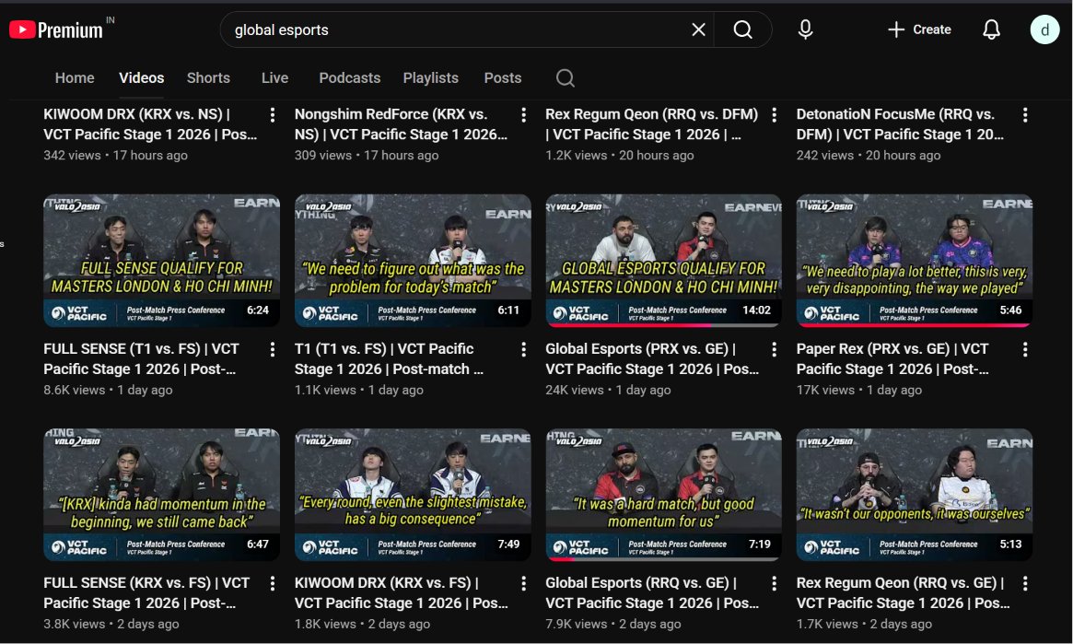
Task: Click the '17K views • 1 day ago' text
Action: point(858,390)
